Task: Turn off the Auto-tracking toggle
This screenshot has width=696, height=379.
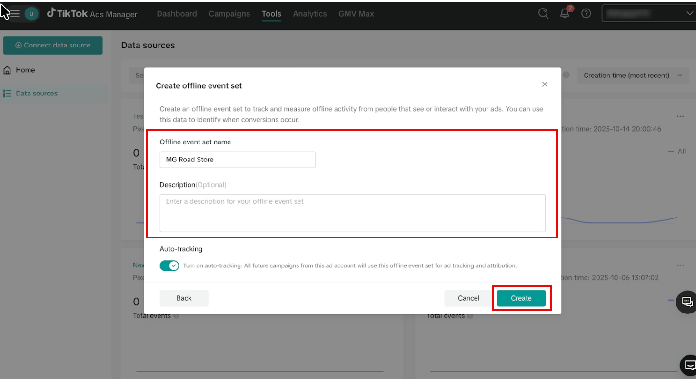Action: (x=169, y=265)
